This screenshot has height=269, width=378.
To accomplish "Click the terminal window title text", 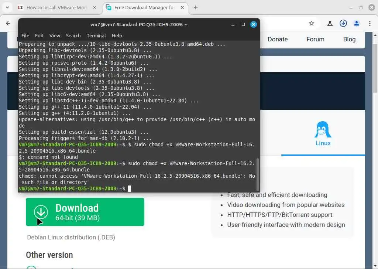I will [x=139, y=25].
